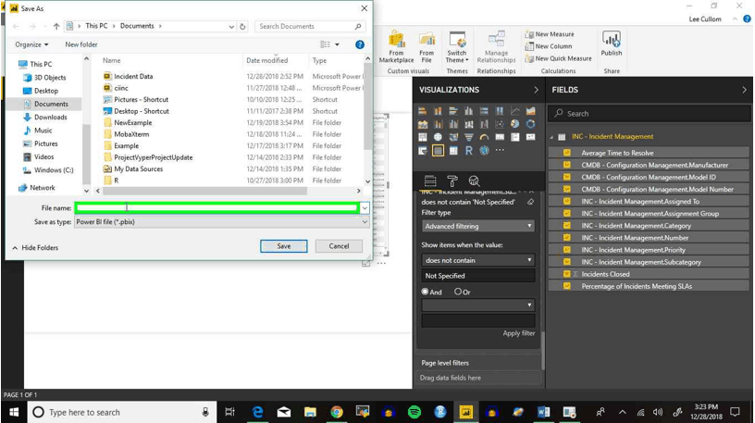755x423 pixels.
Task: Collapse the Fields pane chevron
Action: point(744,90)
